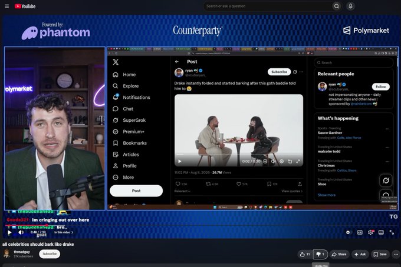
Task: Open options ellipsis for Christmas trend
Action: [x=387, y=161]
